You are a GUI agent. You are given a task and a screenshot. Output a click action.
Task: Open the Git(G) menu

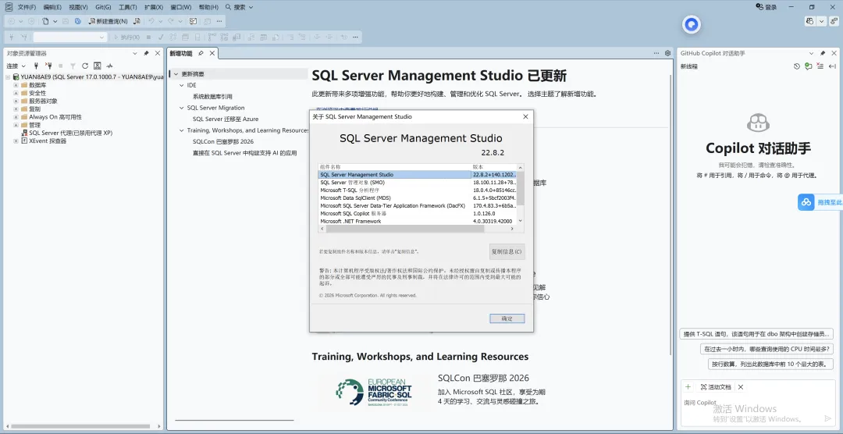[x=103, y=7]
